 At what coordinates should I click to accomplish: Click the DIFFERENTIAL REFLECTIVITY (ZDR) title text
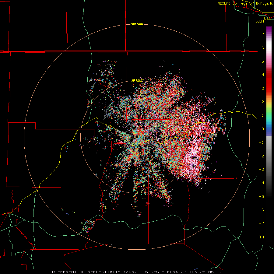pyautogui.click(x=95, y=272)
